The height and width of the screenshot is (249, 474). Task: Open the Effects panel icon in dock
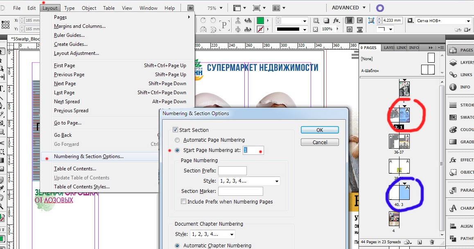coord(453,160)
